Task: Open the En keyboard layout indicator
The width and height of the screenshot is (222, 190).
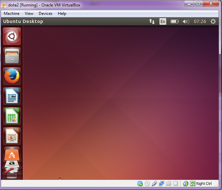Action: 163,21
